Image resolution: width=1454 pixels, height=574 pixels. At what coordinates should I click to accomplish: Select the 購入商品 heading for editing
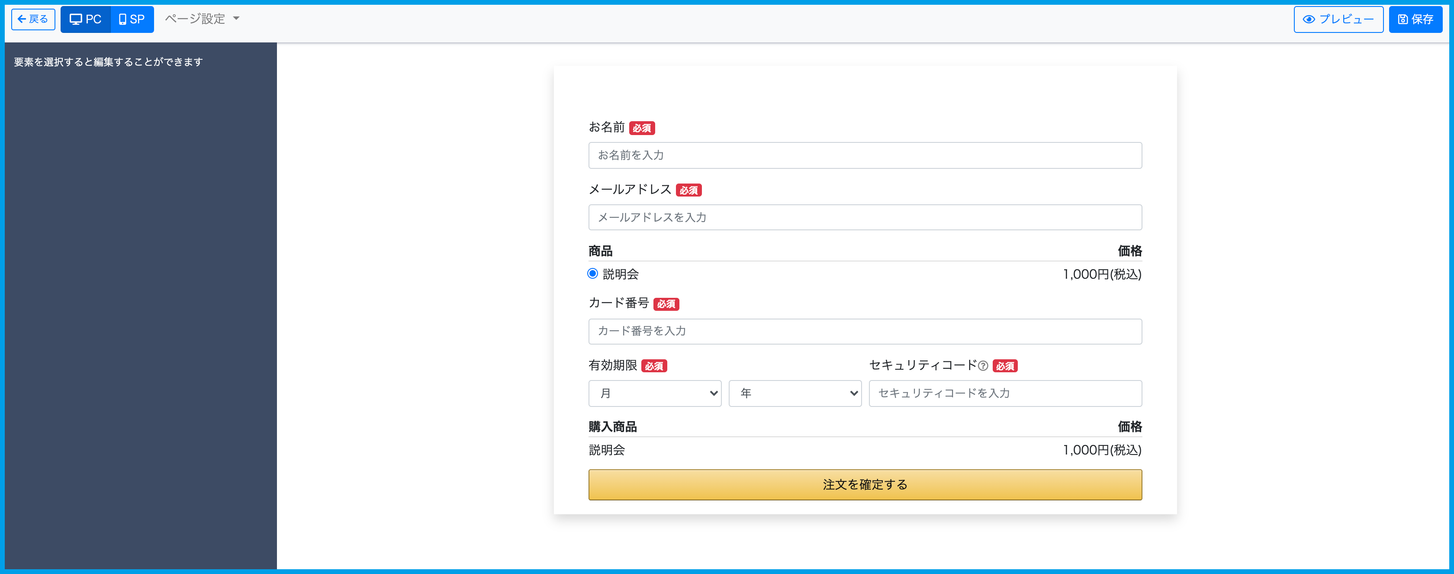click(x=612, y=427)
